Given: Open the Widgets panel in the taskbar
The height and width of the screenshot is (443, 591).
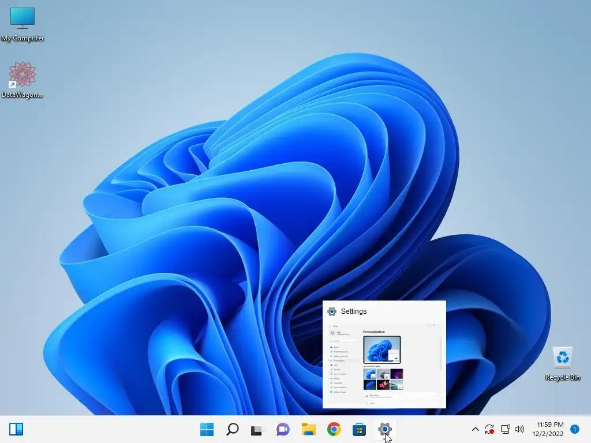Looking at the screenshot, I should click(x=16, y=429).
